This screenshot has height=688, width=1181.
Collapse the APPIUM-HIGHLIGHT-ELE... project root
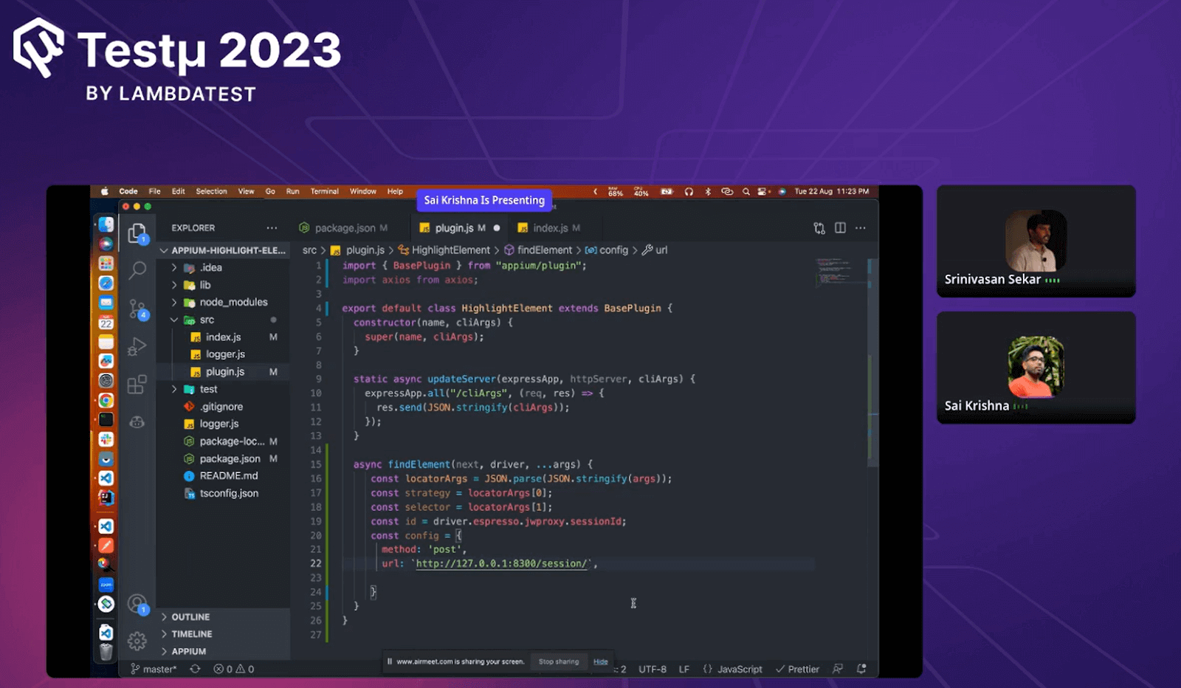point(224,250)
